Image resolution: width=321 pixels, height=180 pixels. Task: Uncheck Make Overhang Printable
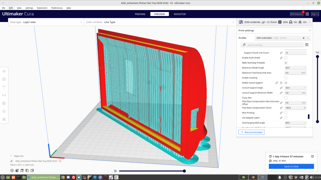tap(286, 63)
